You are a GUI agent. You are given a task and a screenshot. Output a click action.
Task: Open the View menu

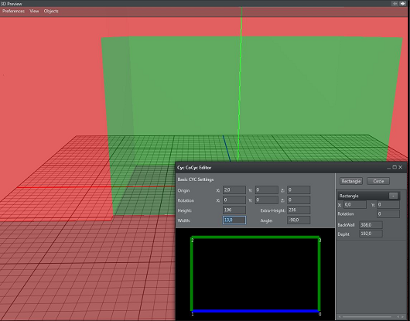pos(34,11)
